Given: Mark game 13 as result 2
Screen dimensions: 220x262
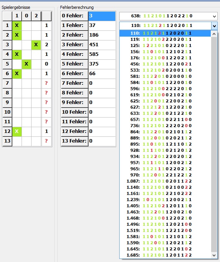Looking at the screenshot, I should coord(36,141).
